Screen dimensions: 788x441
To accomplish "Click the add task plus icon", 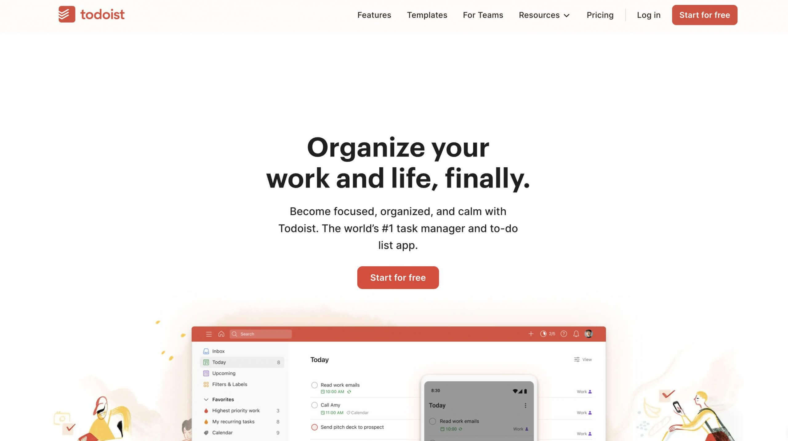I will 531,334.
